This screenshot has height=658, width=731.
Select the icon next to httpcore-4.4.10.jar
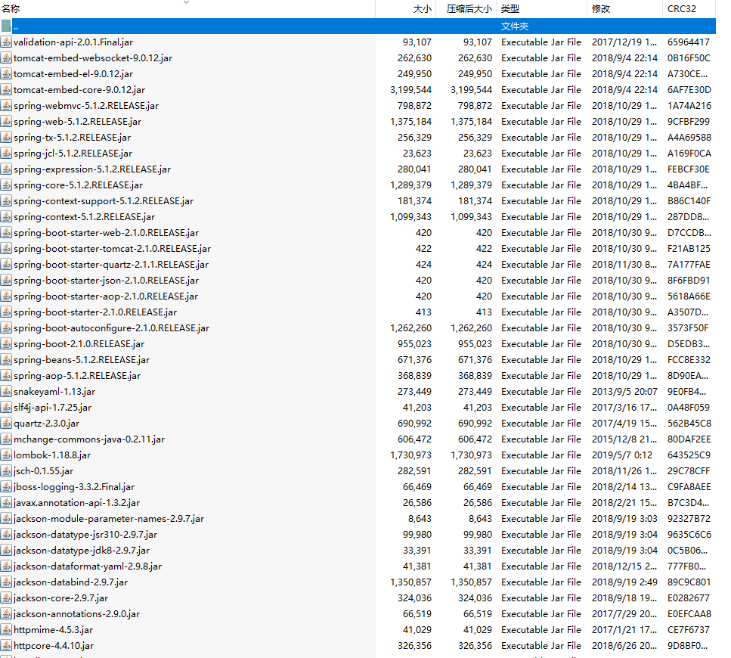pyautogui.click(x=6, y=645)
